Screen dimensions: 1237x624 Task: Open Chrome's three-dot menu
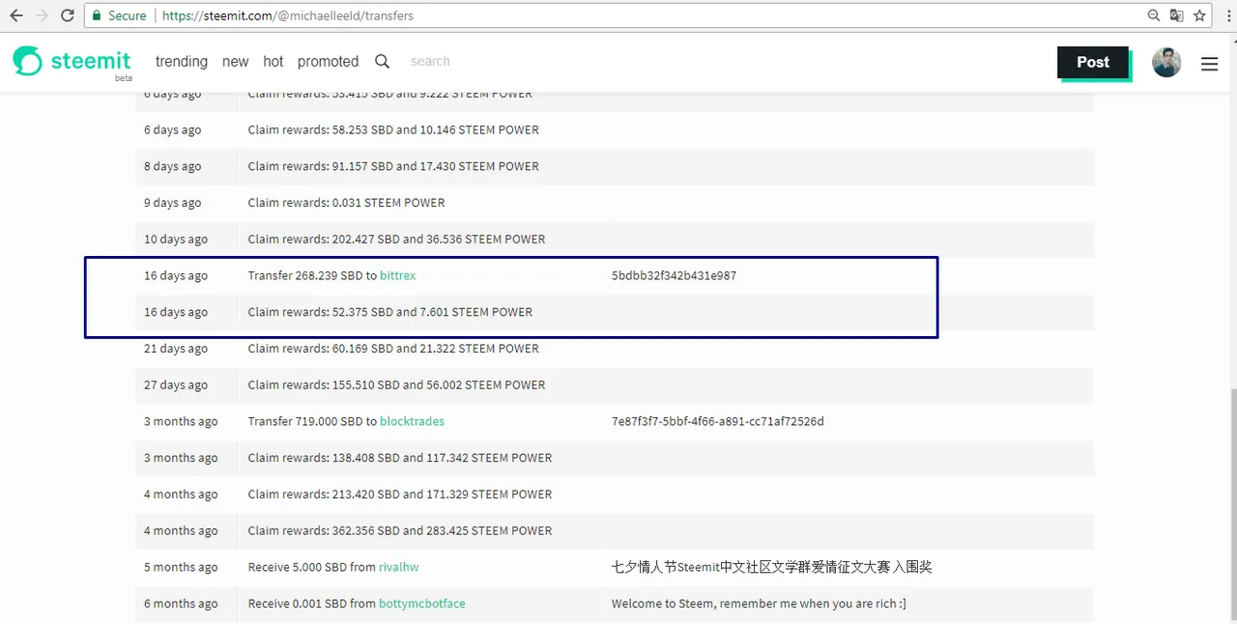1223,15
